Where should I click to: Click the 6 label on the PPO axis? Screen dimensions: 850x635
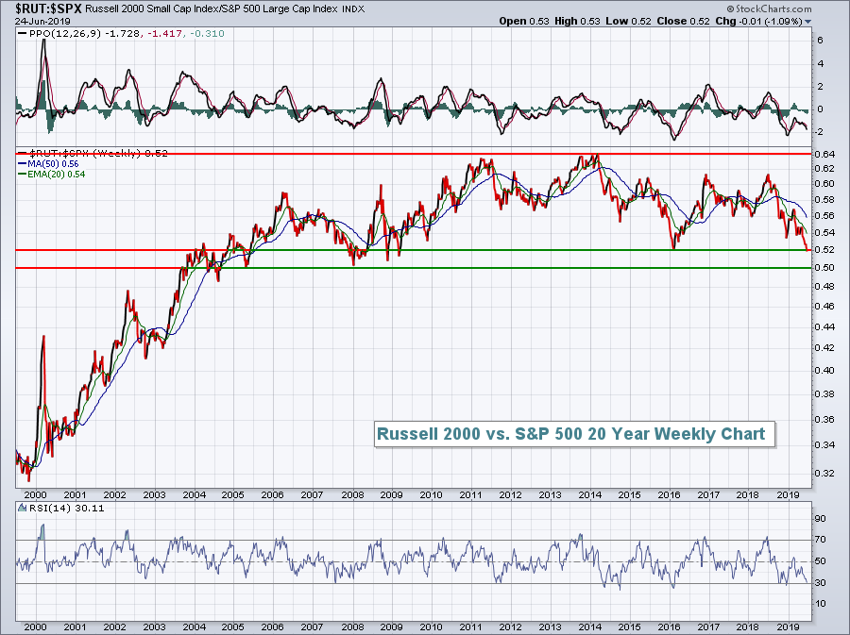(821, 40)
